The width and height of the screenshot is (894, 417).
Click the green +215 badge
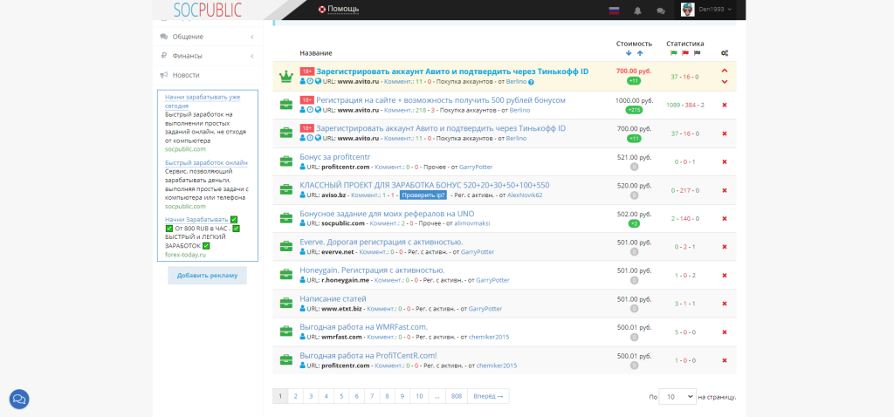coord(634,109)
